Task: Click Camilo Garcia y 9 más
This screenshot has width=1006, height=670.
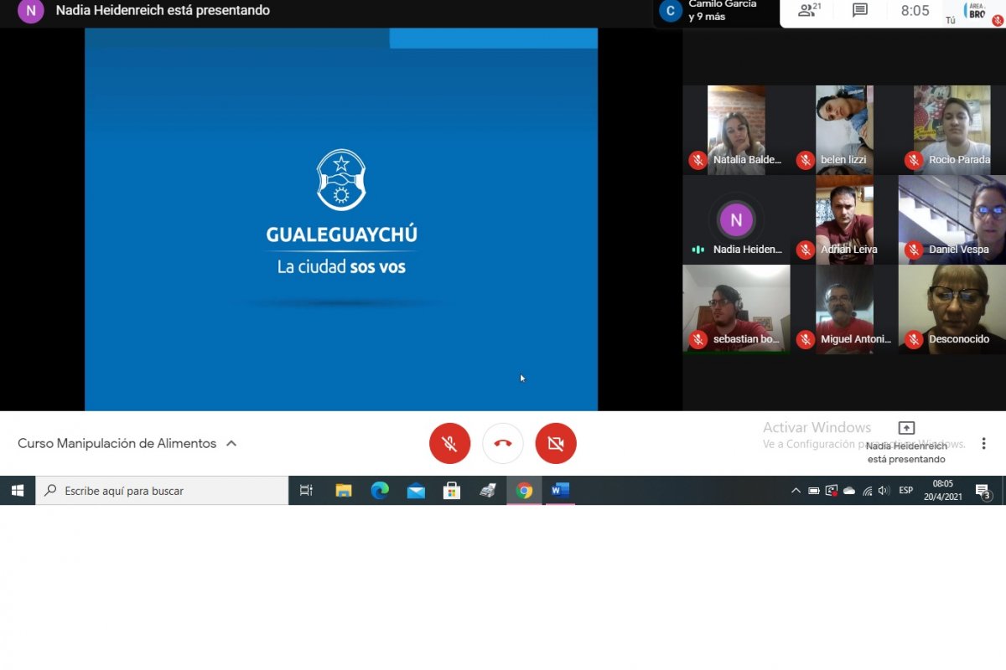Action: pyautogui.click(x=714, y=11)
